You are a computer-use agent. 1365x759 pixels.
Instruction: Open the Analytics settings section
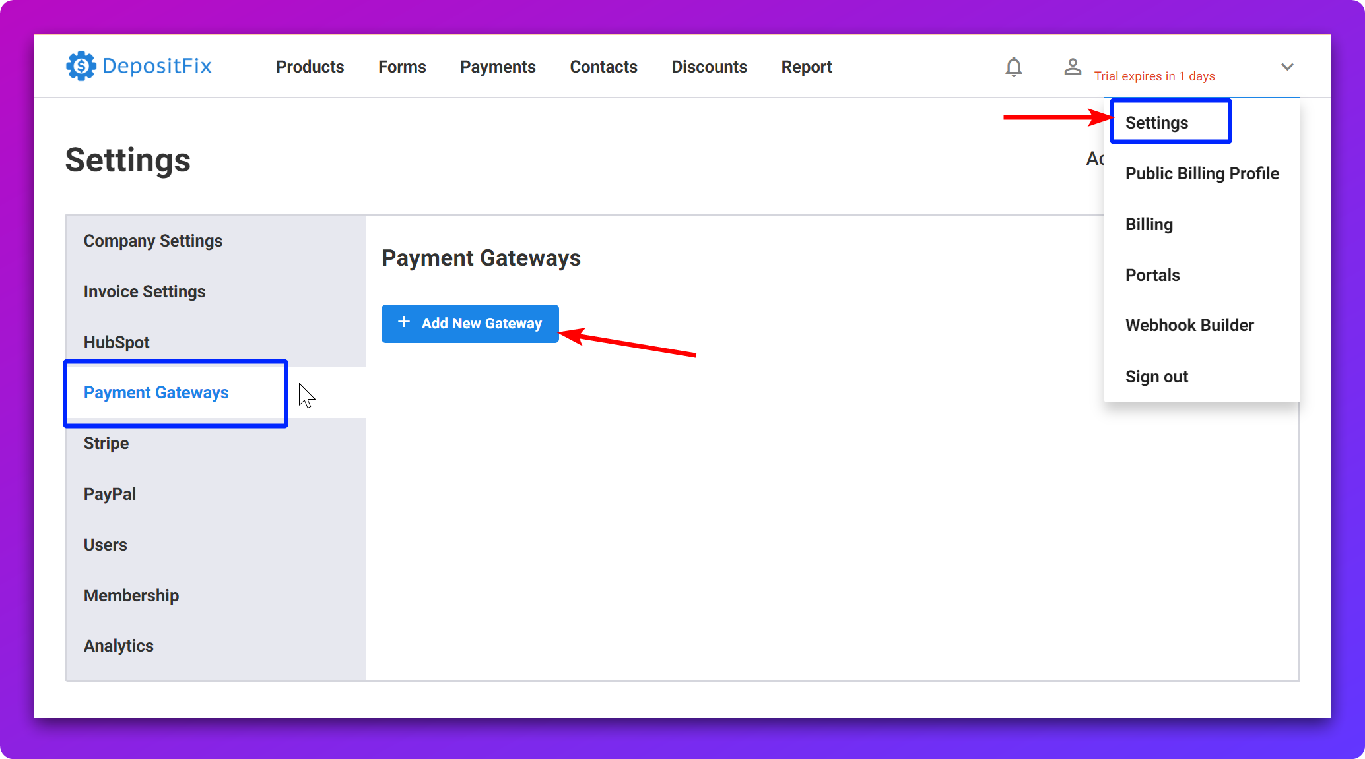[x=215, y=646]
